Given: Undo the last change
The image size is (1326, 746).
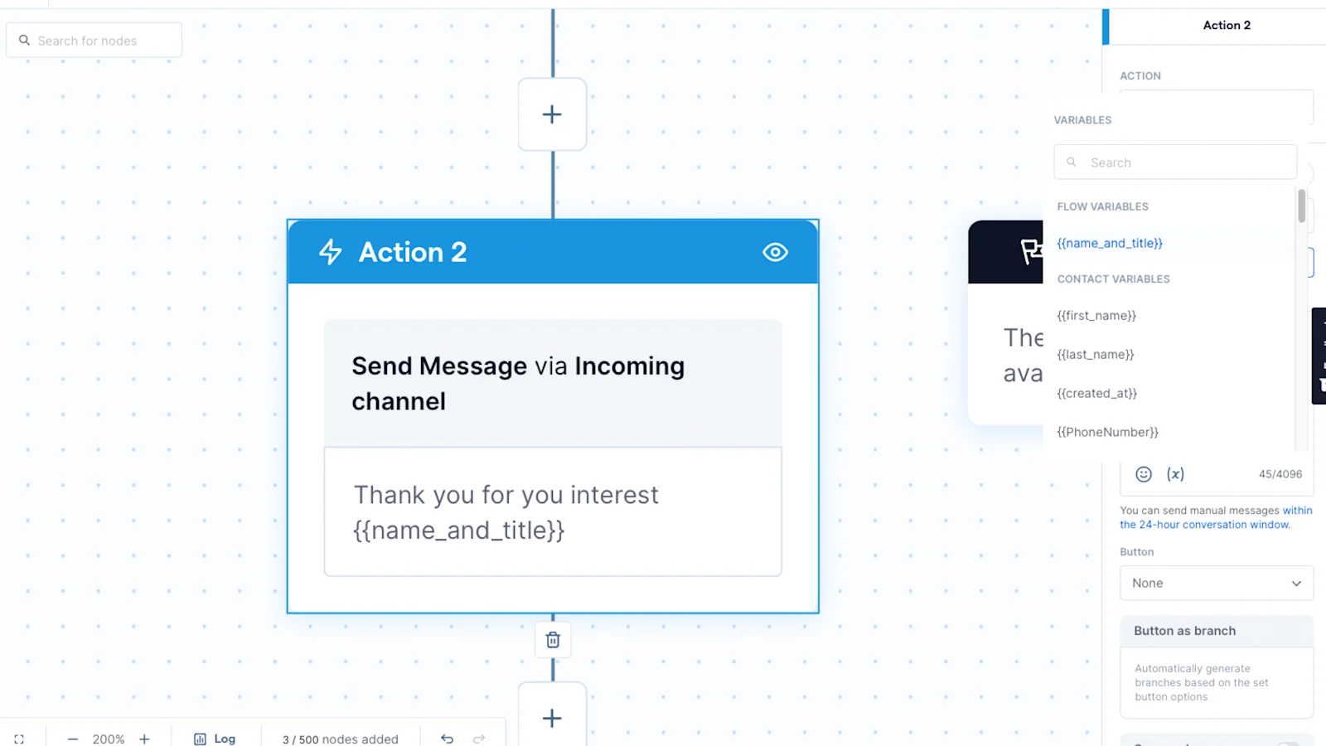Looking at the screenshot, I should pyautogui.click(x=447, y=739).
